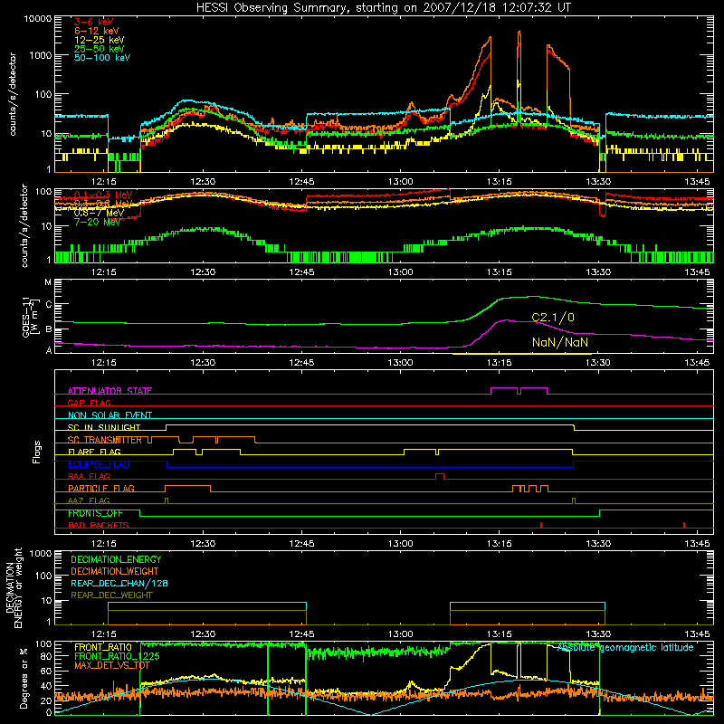This screenshot has width=724, height=724.
Task: Click the B class tick in GOES panel
Action: pyautogui.click(x=48, y=329)
